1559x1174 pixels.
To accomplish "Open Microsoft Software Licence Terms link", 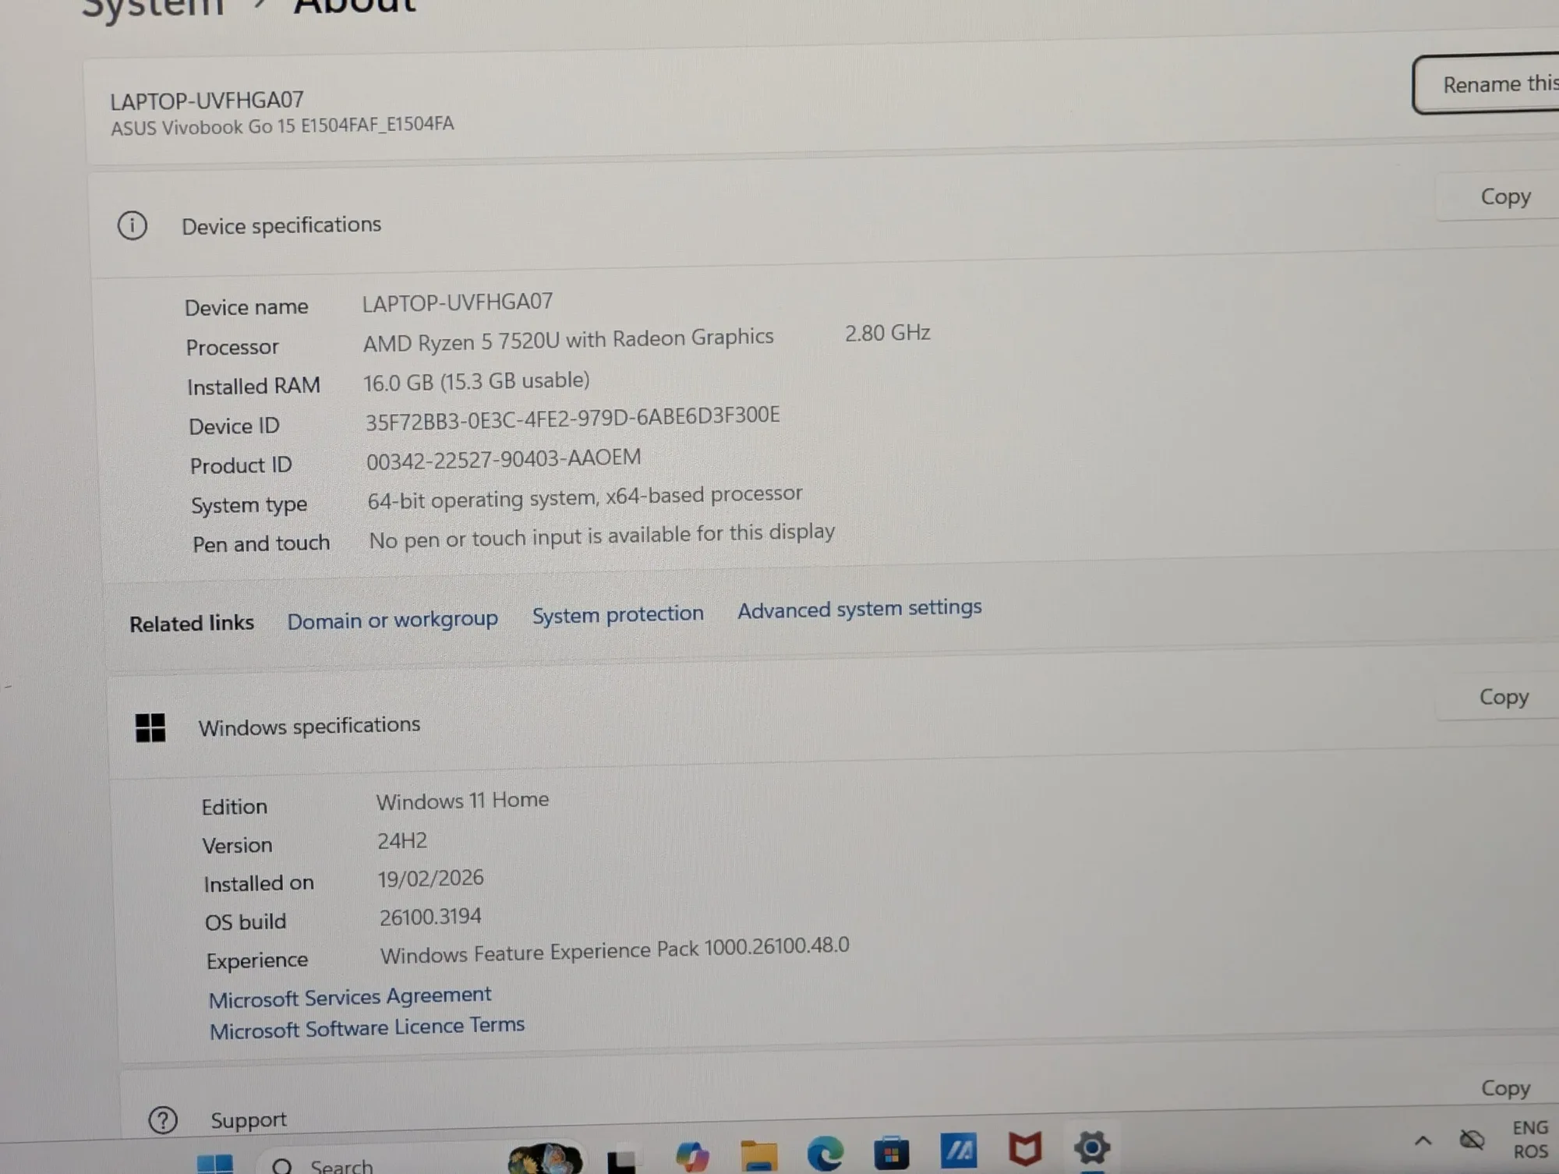I will 367,1027.
